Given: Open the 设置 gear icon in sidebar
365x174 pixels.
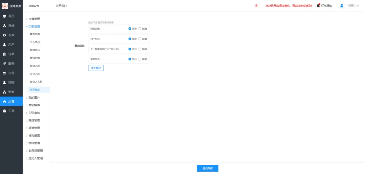Looking at the screenshot, I should tap(4, 35).
